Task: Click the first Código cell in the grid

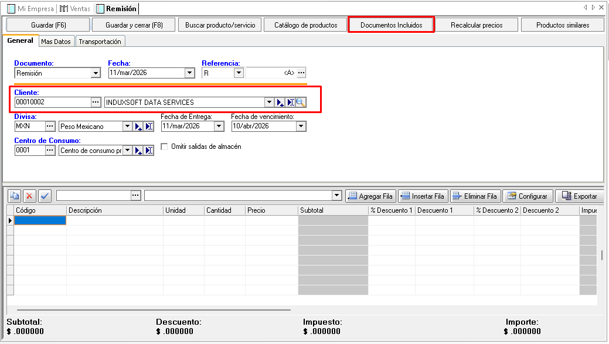Action: coord(40,221)
